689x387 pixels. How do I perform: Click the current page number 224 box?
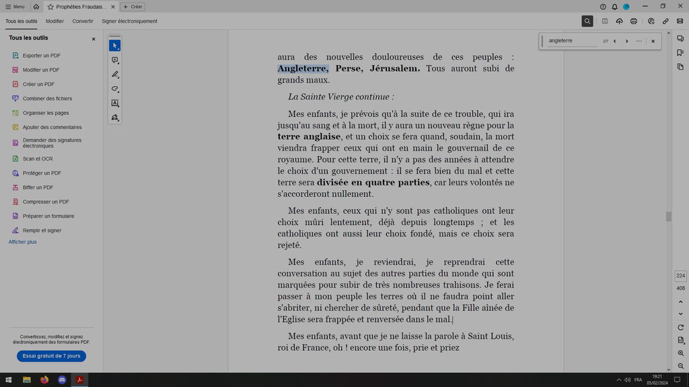click(x=680, y=275)
